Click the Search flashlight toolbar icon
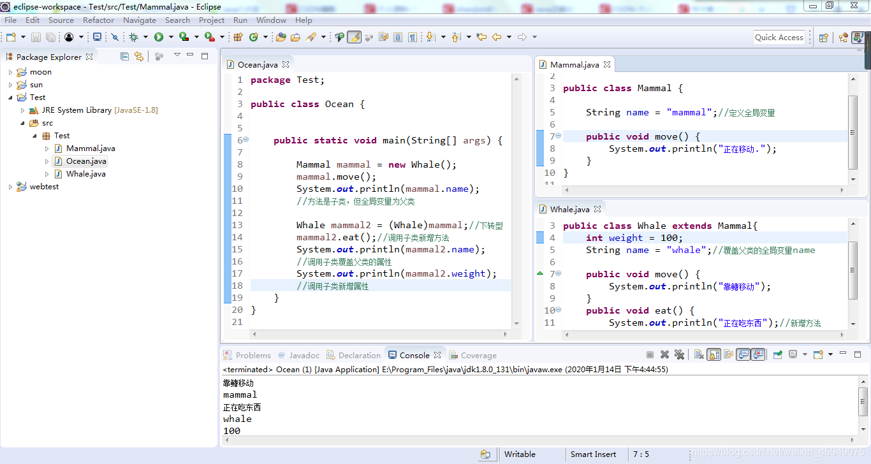Viewport: 871px width, 464px height. click(x=311, y=37)
